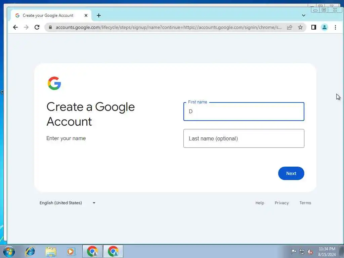Open Windows Media Player on taskbar
This screenshot has height=258, width=344.
tap(71, 251)
